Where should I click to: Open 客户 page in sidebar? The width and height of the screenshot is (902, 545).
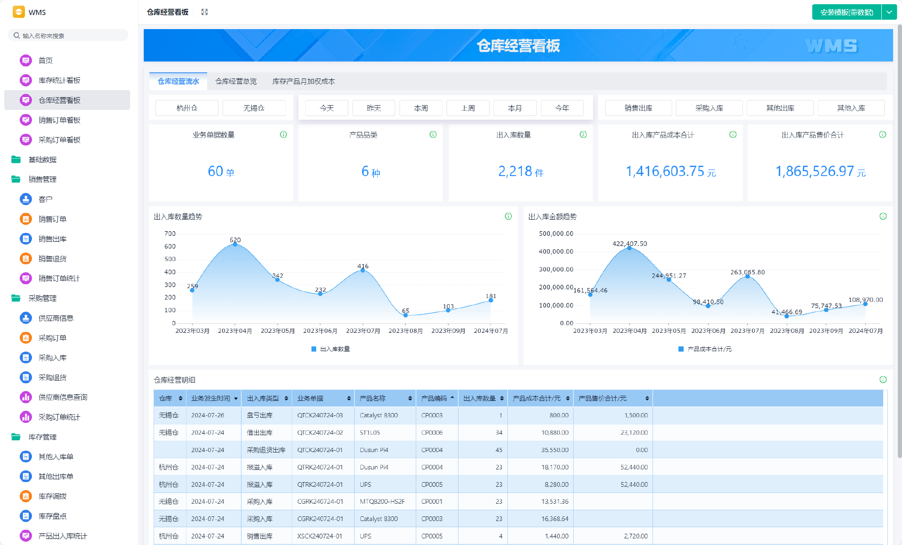click(x=46, y=200)
